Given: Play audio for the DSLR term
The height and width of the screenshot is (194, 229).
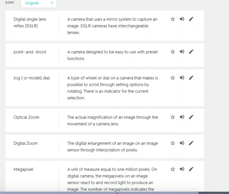Looking at the screenshot, I should (x=182, y=19).
